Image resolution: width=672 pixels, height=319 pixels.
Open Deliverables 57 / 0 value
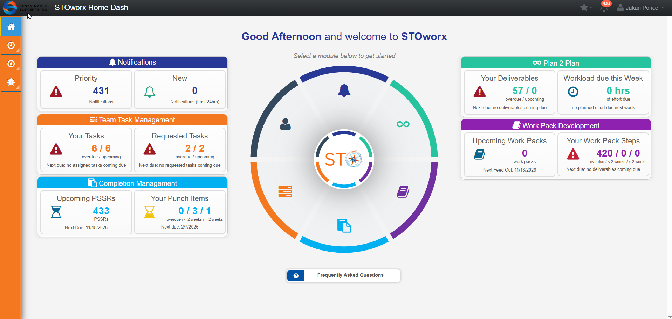pyautogui.click(x=524, y=90)
